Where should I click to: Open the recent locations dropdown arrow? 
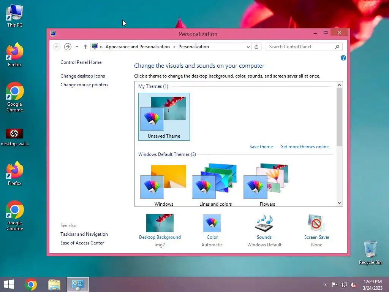pos(77,47)
